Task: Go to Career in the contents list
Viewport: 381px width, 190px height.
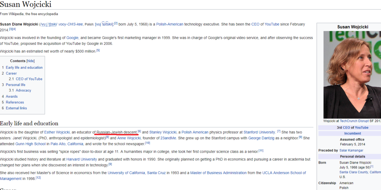Action: pos(11,73)
